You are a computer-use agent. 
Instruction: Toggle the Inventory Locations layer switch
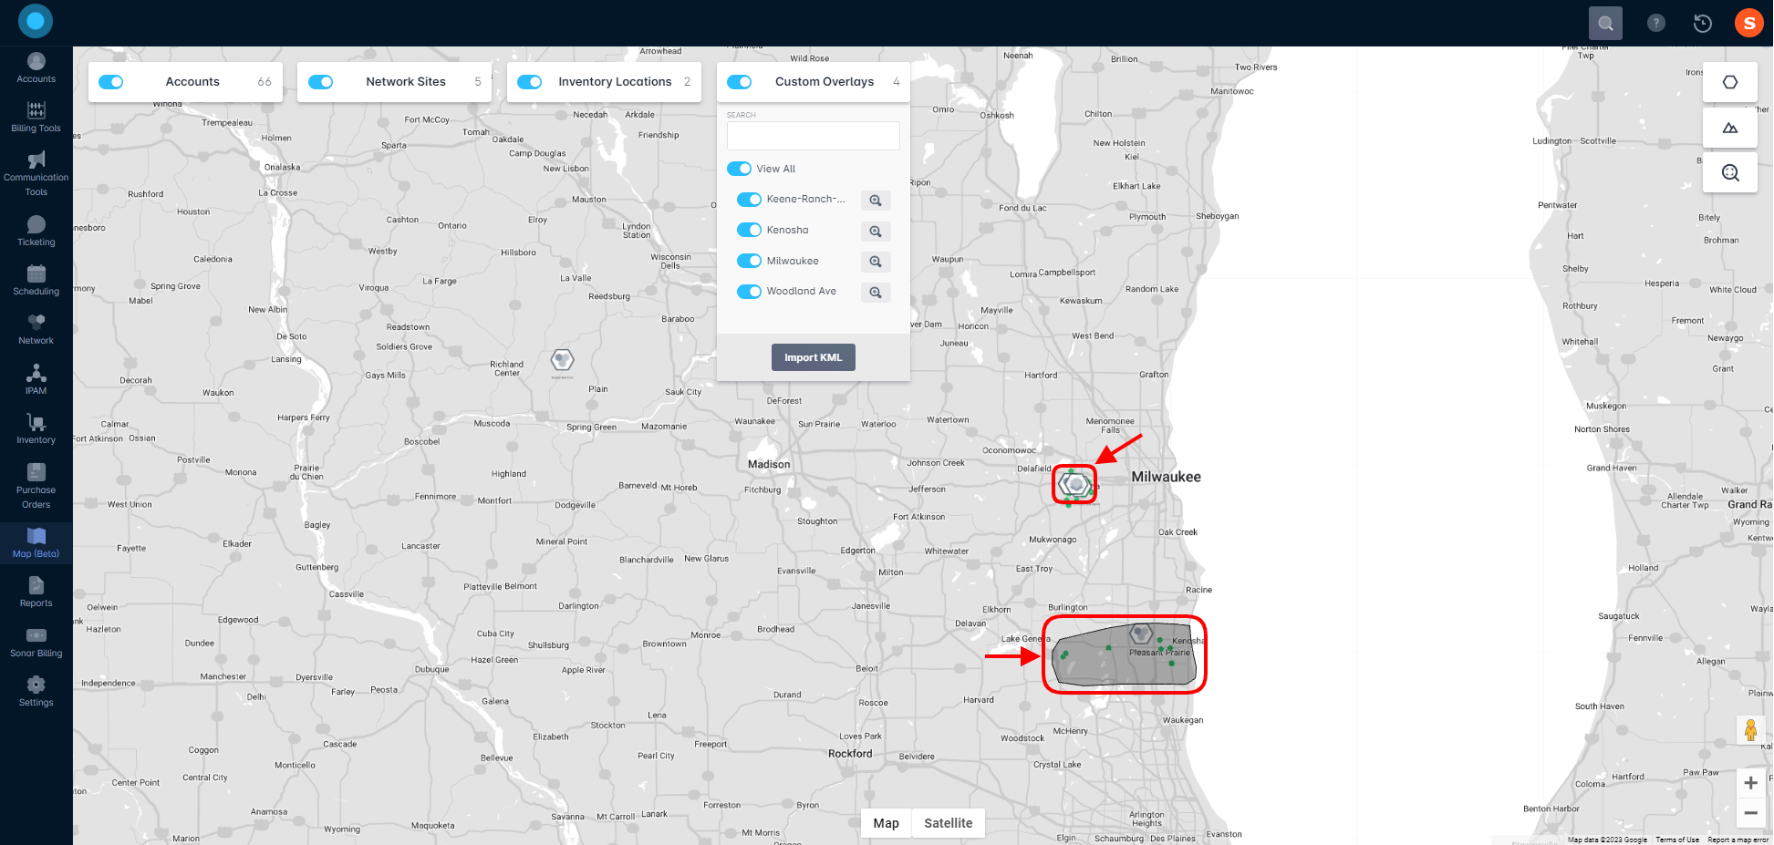529,82
